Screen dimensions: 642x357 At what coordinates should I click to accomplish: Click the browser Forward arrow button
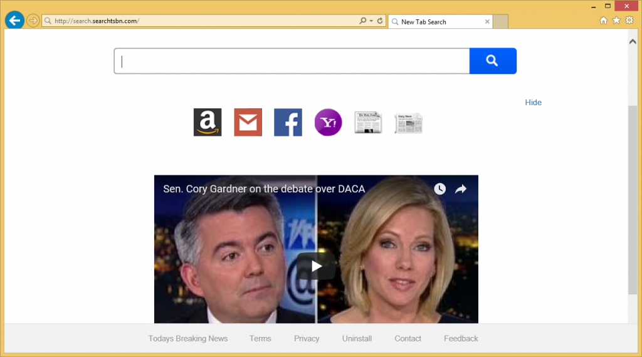(x=33, y=21)
